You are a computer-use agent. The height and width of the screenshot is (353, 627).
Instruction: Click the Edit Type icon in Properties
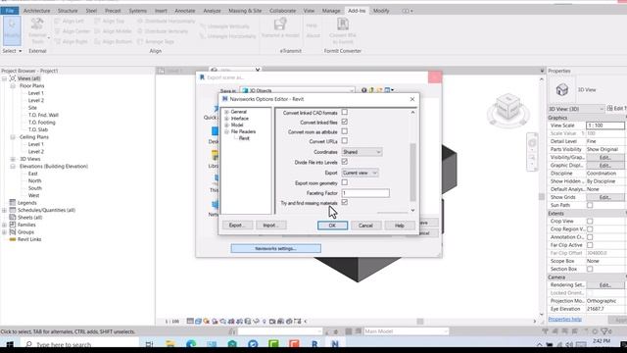[610, 108]
